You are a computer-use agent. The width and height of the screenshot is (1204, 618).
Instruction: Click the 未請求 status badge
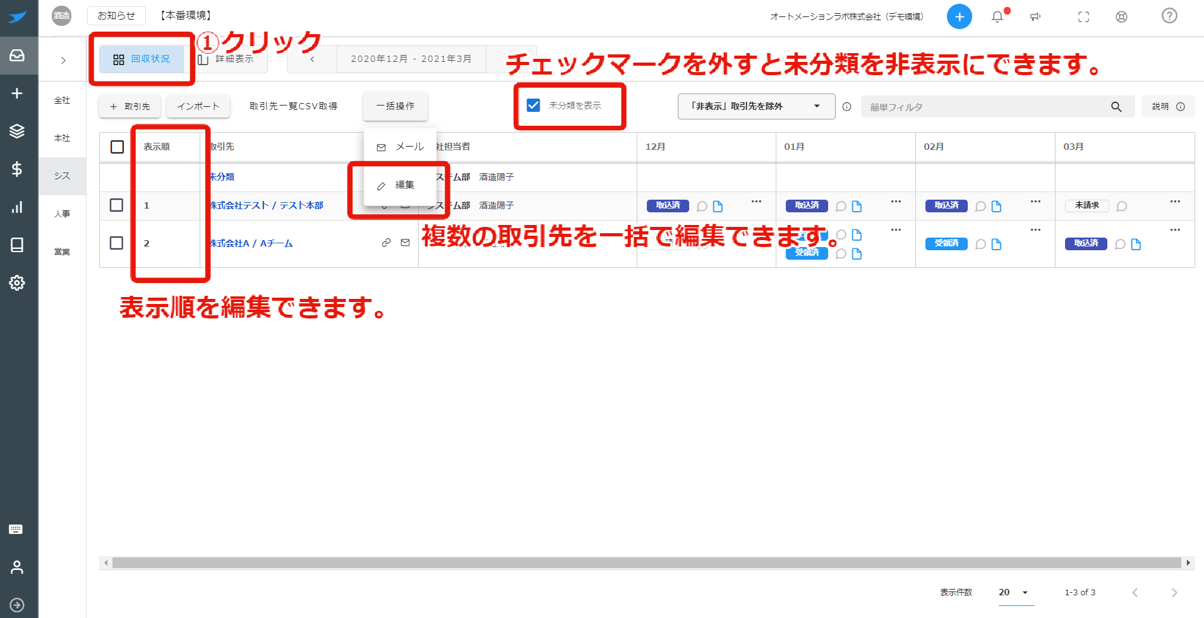coord(1087,205)
